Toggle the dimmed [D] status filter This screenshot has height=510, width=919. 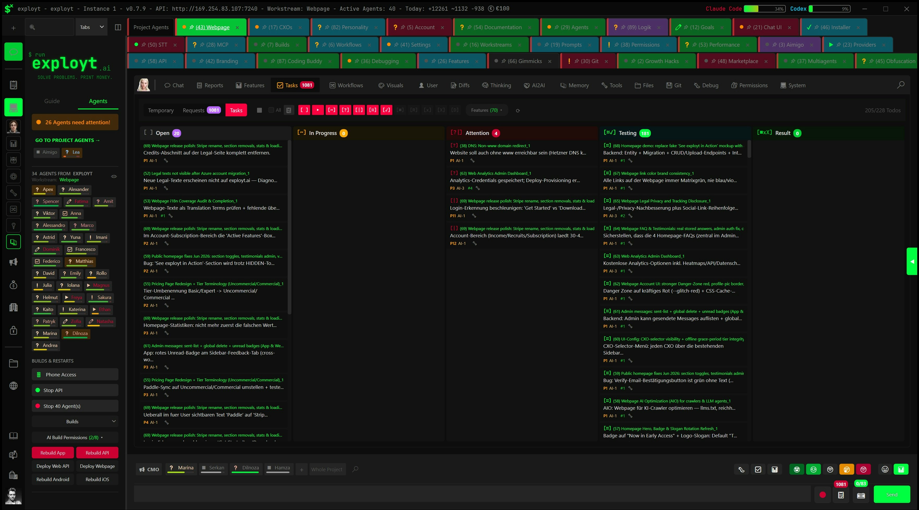455,110
